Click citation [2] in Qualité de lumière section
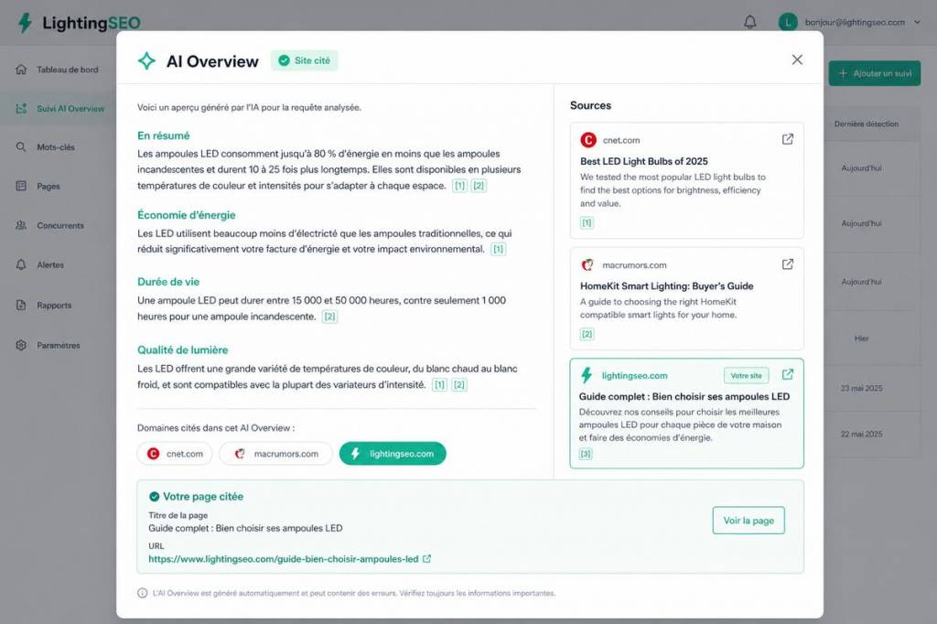 coord(459,385)
